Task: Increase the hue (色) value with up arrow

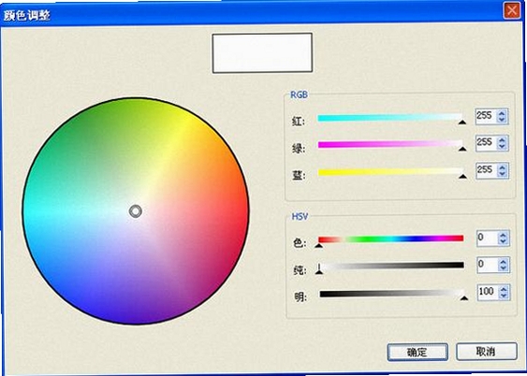Action: click(x=503, y=235)
